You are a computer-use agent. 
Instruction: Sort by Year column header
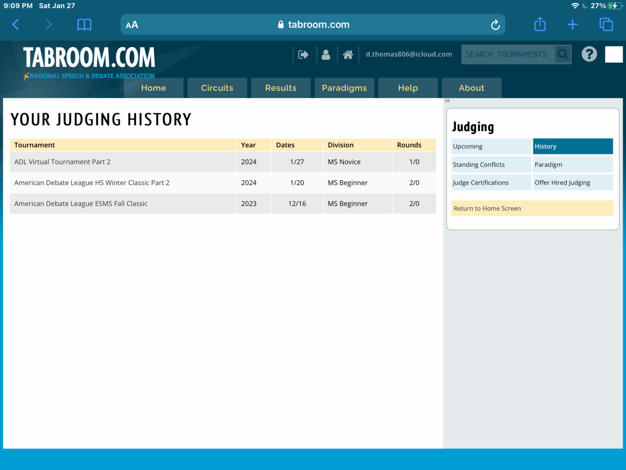pos(254,145)
